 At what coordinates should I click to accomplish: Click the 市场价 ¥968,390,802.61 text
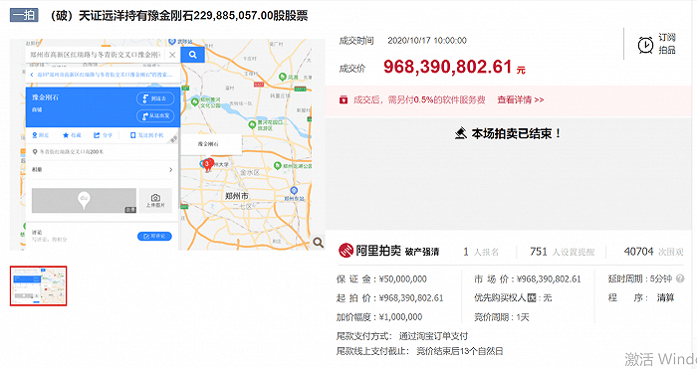click(x=527, y=279)
